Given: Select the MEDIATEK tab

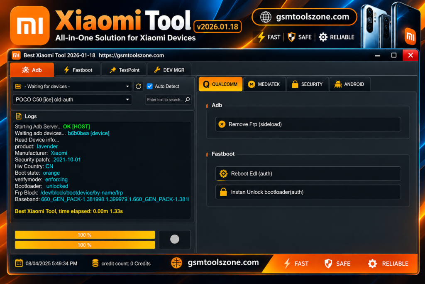Looking at the screenshot, I should (264, 84).
